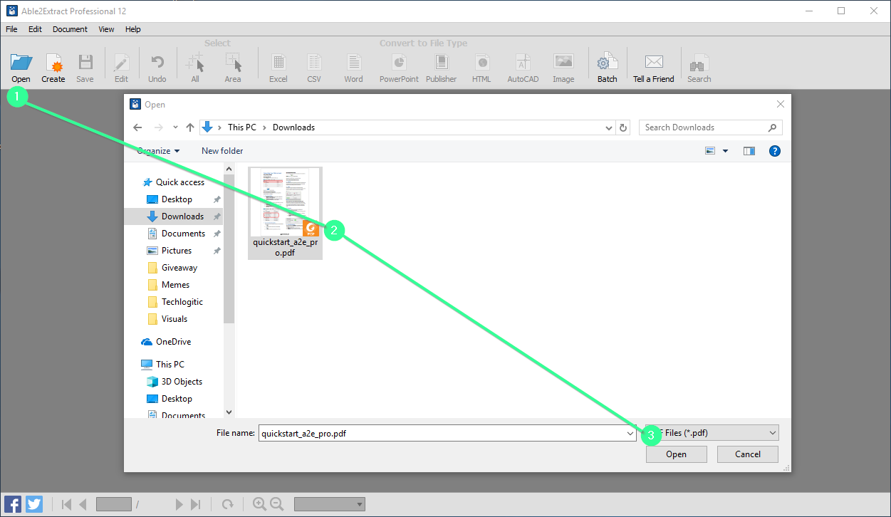Viewport: 891px width, 517px height.
Task: Open dialog help question mark icon
Action: (775, 151)
